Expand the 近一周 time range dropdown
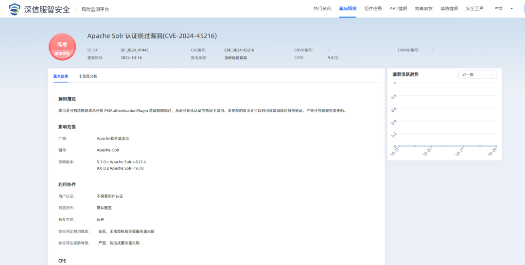This screenshot has width=525, height=265. point(477,75)
